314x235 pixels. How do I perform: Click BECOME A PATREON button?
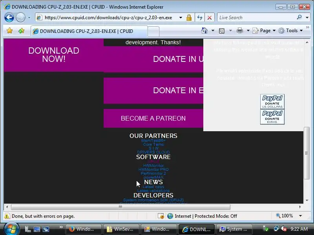(153, 118)
